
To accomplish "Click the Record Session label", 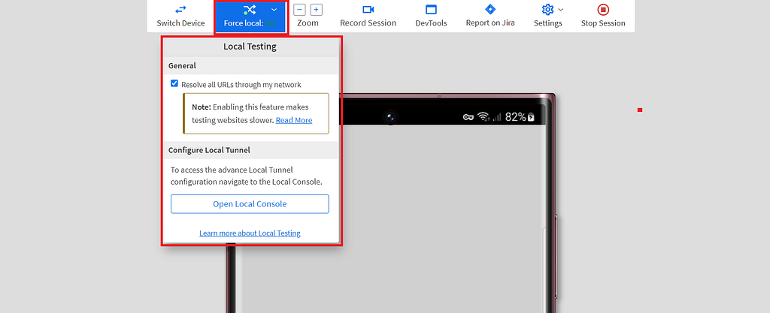I will click(368, 23).
